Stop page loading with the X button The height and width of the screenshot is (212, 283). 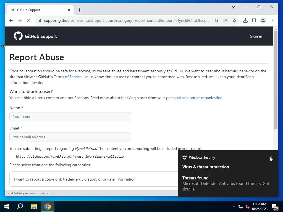click(29, 20)
